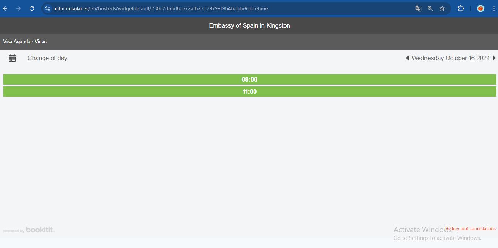The image size is (498, 248).
Task: Click the Change of day label
Action: click(47, 58)
